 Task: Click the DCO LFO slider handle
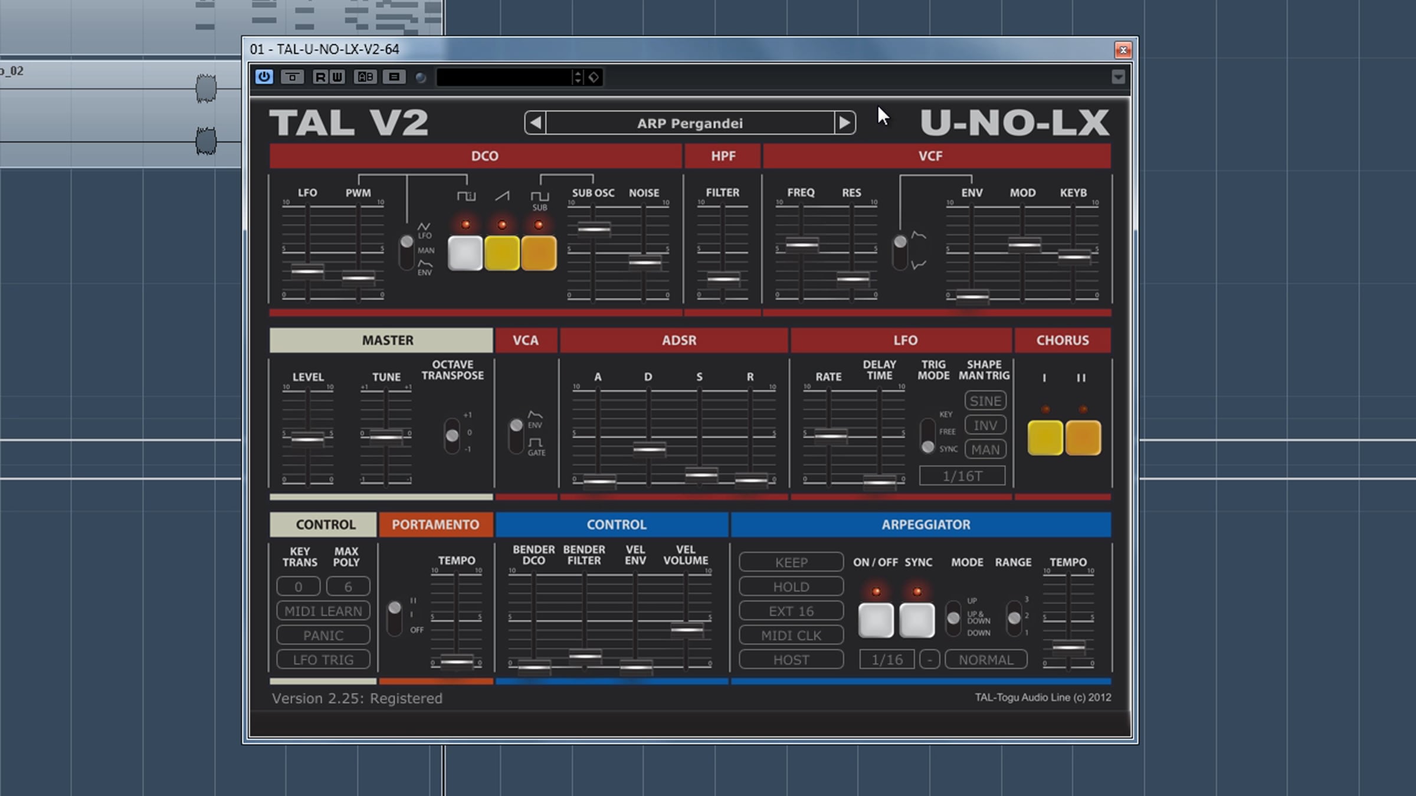pyautogui.click(x=307, y=271)
